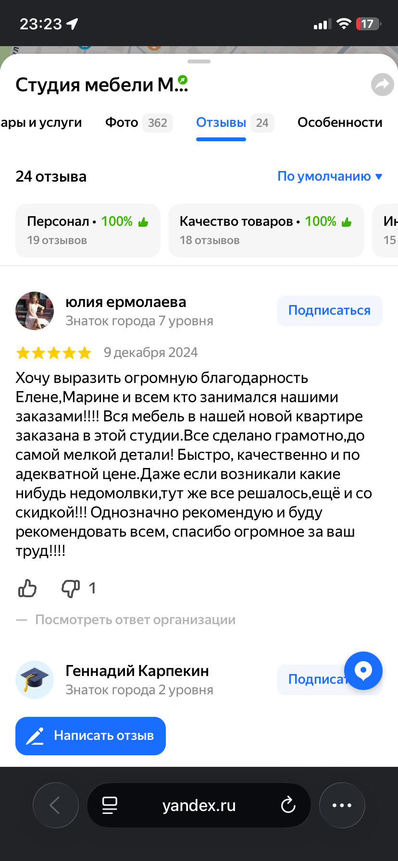Subscribe to юлия ермолаева
The height and width of the screenshot is (861, 398).
(x=329, y=310)
